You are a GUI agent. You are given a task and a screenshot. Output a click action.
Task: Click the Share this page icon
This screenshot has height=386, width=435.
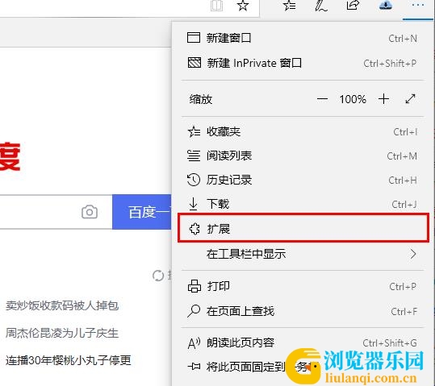click(353, 5)
